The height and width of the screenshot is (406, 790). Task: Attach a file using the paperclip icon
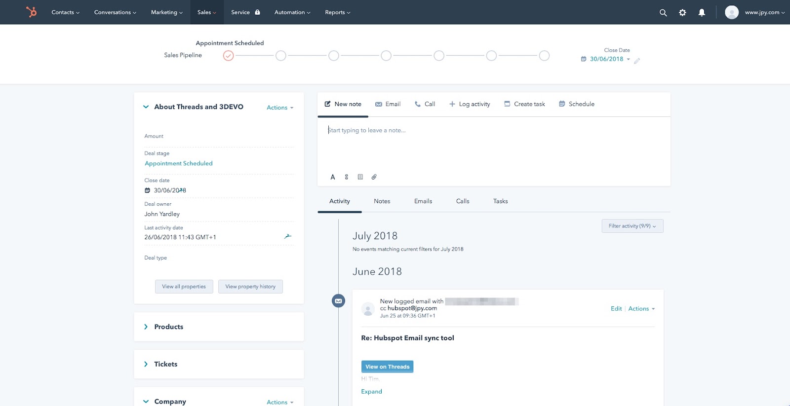[x=374, y=177]
